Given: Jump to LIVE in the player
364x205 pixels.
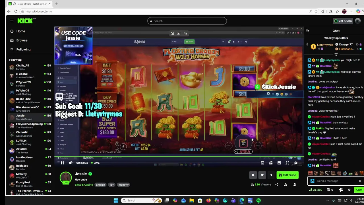Looking at the screenshot, I should tap(95, 163).
